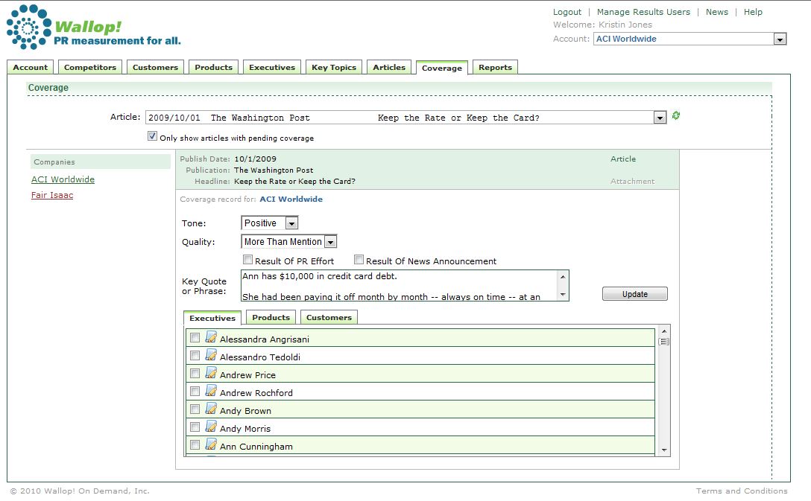Open the Account tab
811x501 pixels.
30,67
